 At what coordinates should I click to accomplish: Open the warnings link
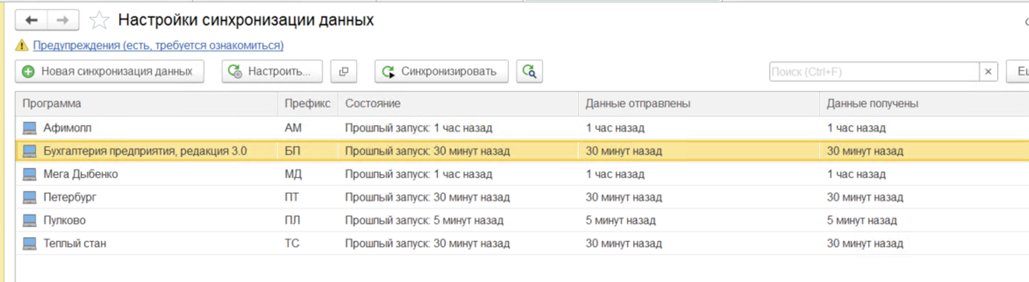click(x=158, y=45)
